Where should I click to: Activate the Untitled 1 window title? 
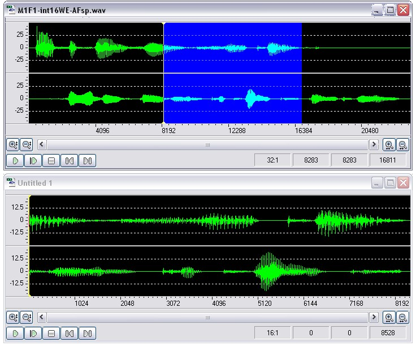(x=34, y=183)
